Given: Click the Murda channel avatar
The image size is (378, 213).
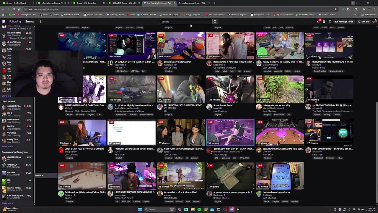Looking at the screenshot, I should [209, 107].
